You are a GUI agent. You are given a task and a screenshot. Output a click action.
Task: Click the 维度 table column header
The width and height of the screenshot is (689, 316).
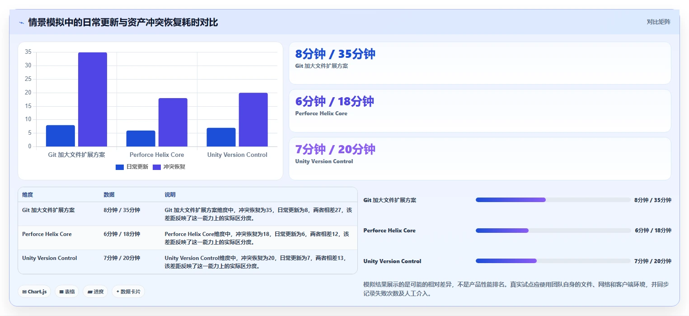pyautogui.click(x=28, y=195)
